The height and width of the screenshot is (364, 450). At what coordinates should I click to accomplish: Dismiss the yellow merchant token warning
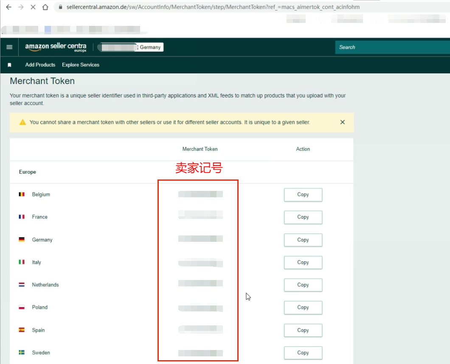coord(342,122)
